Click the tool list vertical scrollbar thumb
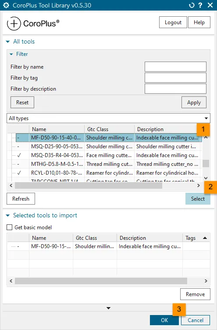 pyautogui.click(x=206, y=163)
